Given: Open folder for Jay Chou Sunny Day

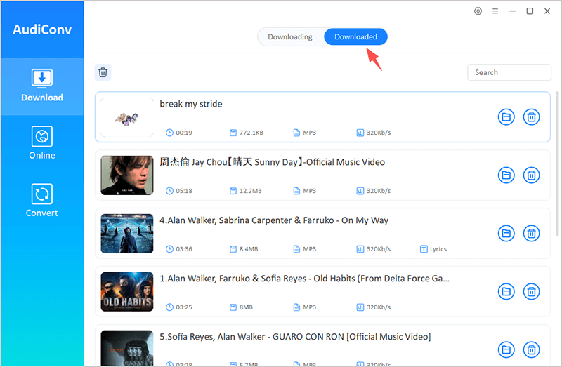Looking at the screenshot, I should 506,175.
